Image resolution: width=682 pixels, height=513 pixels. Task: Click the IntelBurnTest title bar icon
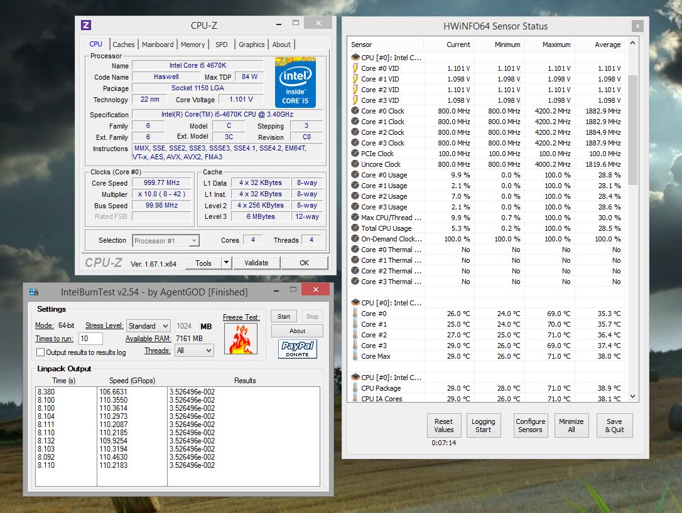[34, 292]
